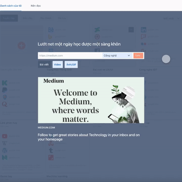Select the Đã lưu filter tab
The image size is (182, 182).
coord(62,18)
